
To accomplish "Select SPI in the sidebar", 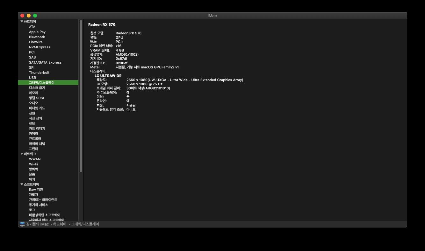I will [x=32, y=67].
